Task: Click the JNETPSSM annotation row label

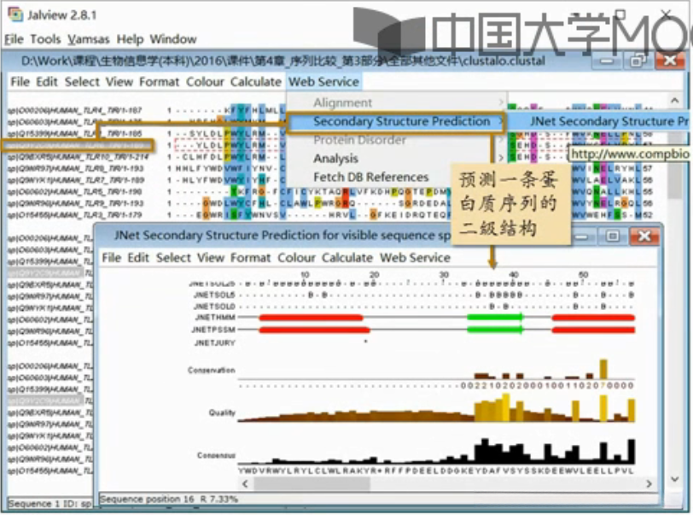Action: click(x=213, y=330)
